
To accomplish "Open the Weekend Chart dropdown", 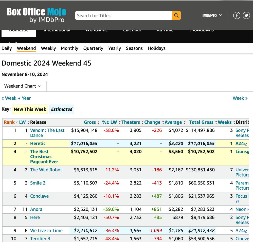I will pos(22,86).
